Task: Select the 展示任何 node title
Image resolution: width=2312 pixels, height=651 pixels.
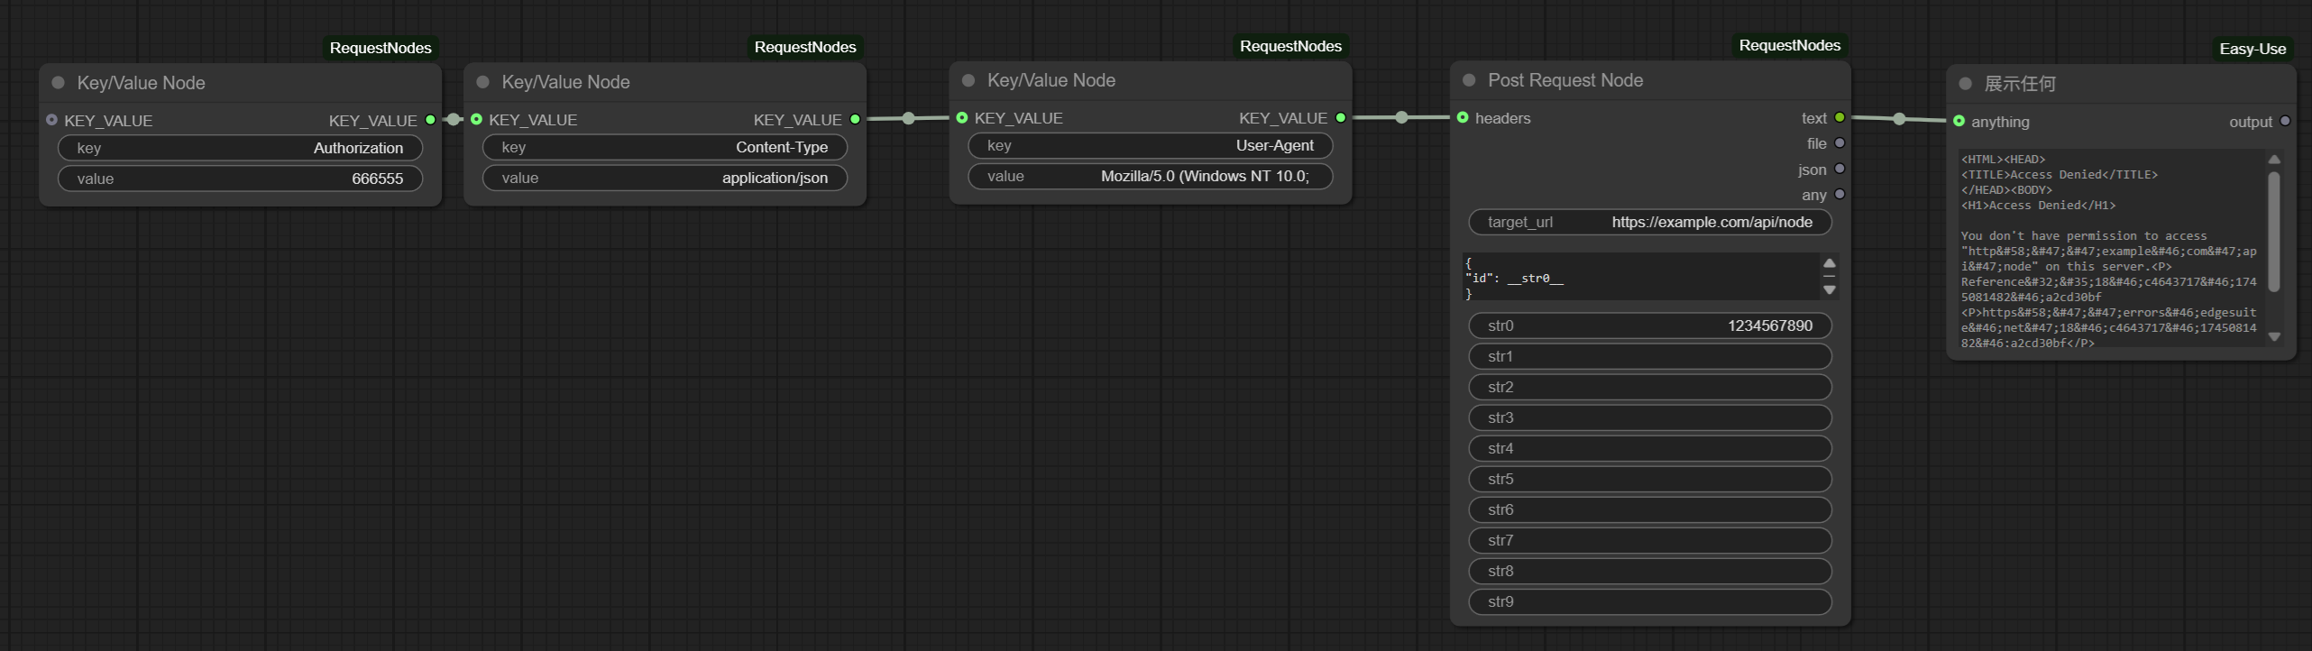Action: tap(2020, 84)
